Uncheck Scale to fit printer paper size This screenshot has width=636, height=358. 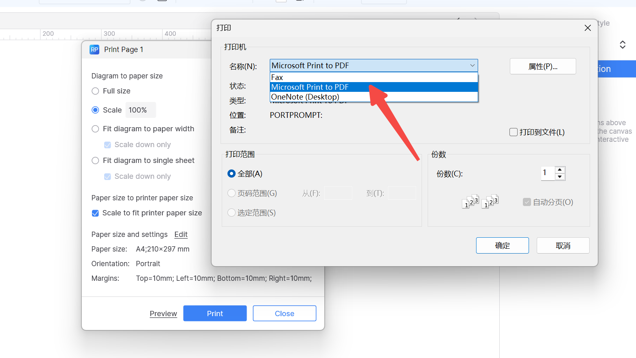(x=96, y=213)
